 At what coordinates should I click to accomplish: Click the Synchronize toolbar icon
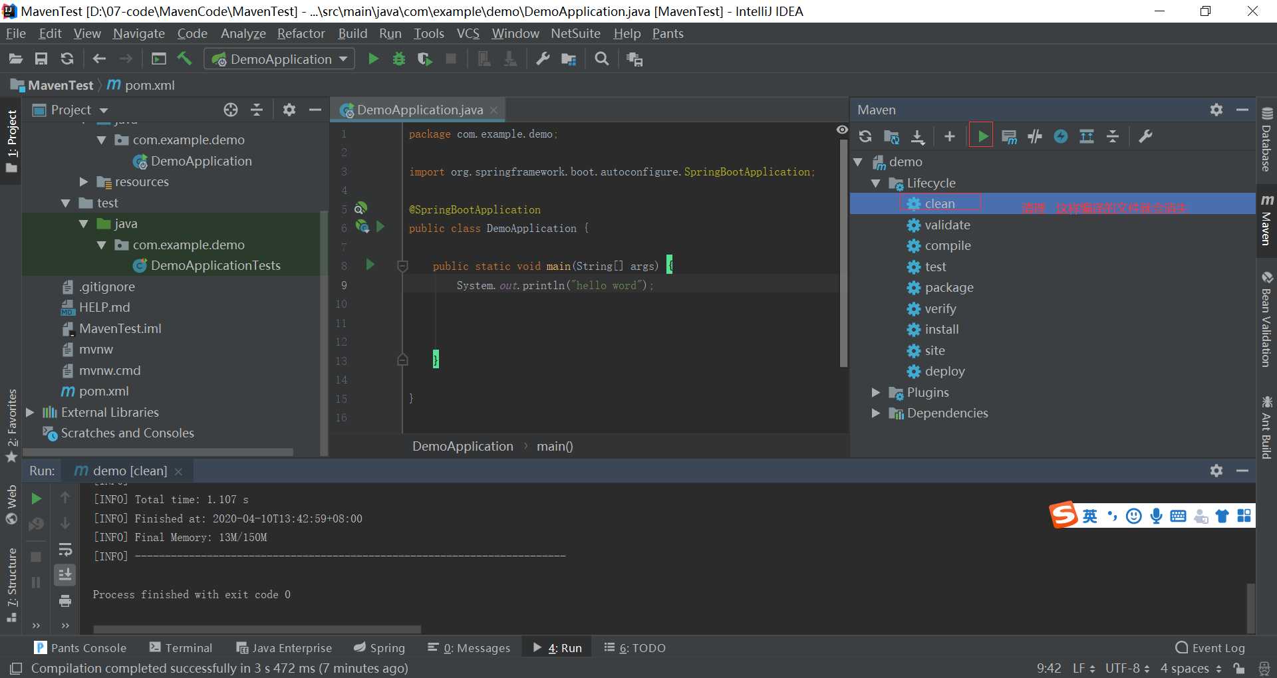[67, 59]
